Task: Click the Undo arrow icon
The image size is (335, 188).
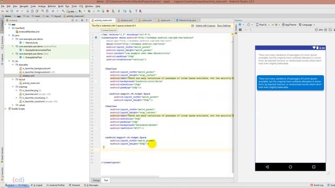Action: coord(17,11)
